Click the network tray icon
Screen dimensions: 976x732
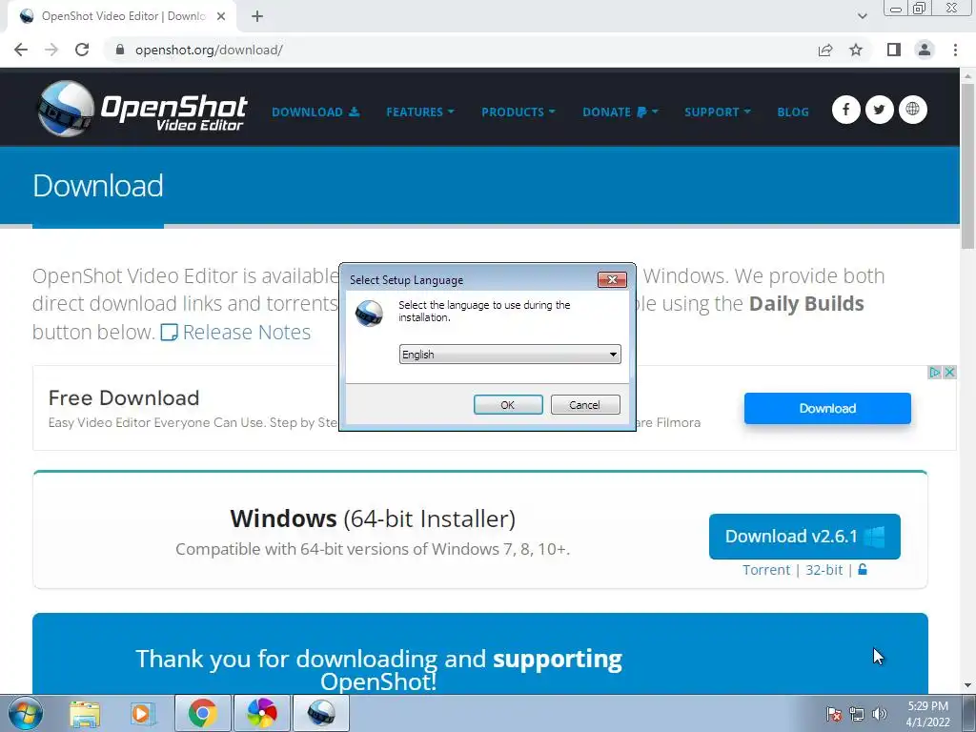click(x=857, y=714)
